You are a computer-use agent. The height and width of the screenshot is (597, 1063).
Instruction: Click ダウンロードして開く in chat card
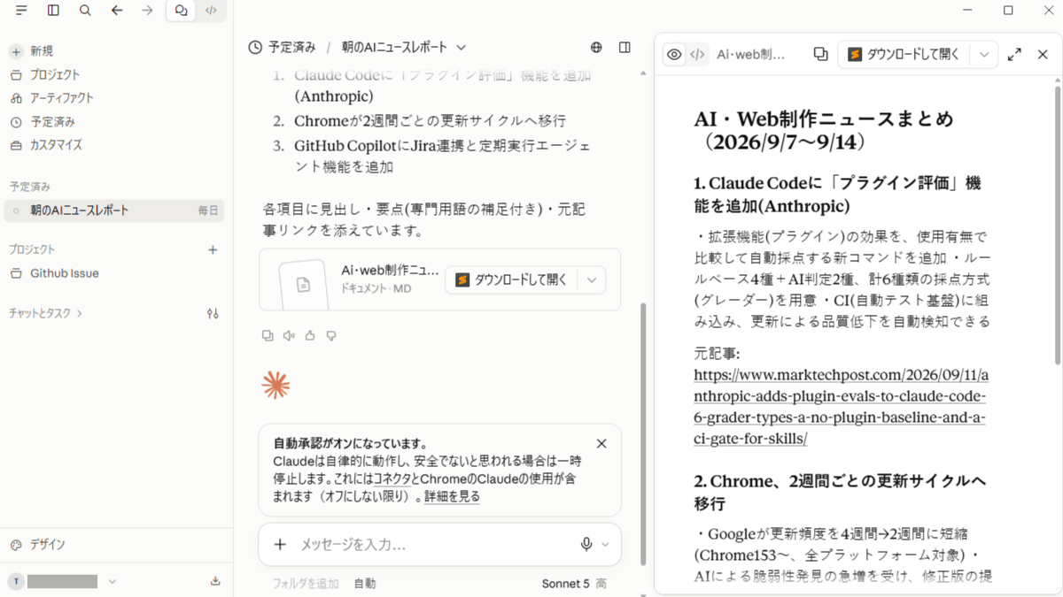pyautogui.click(x=510, y=279)
